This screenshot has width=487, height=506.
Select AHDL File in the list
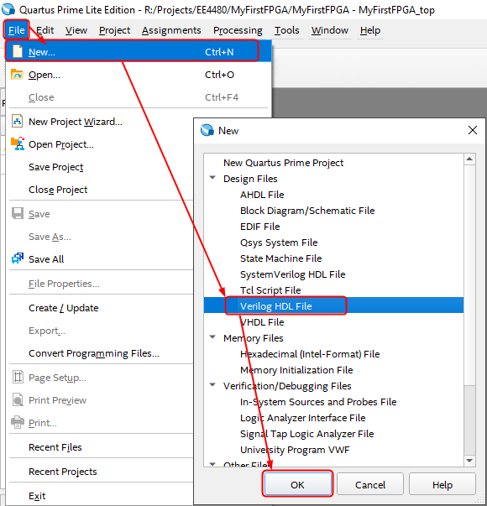(262, 195)
